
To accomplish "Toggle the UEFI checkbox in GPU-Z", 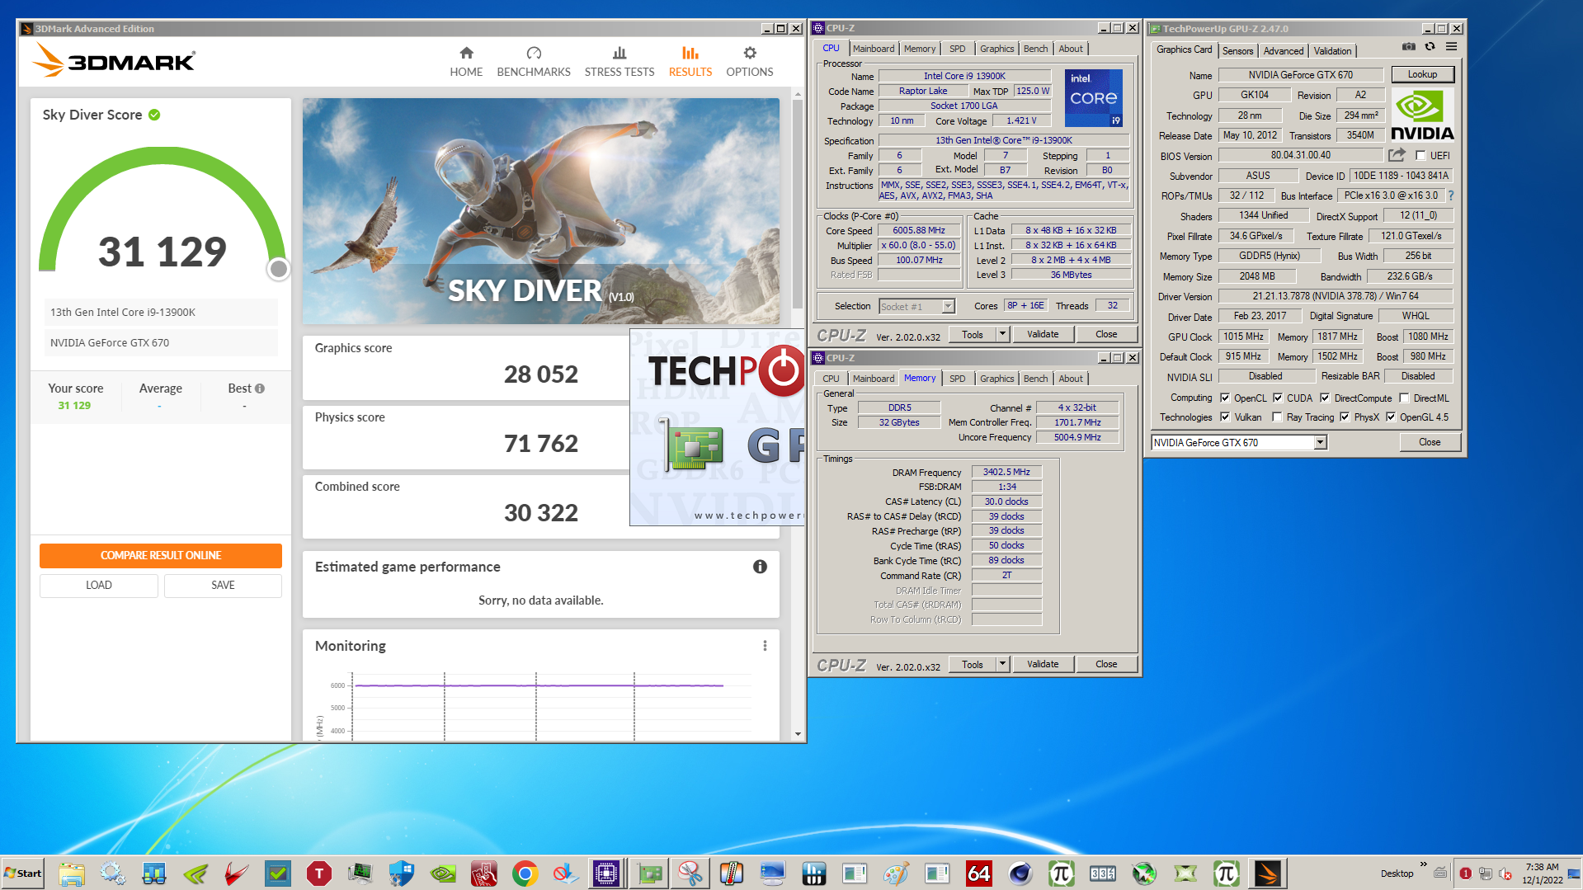I will [1420, 155].
